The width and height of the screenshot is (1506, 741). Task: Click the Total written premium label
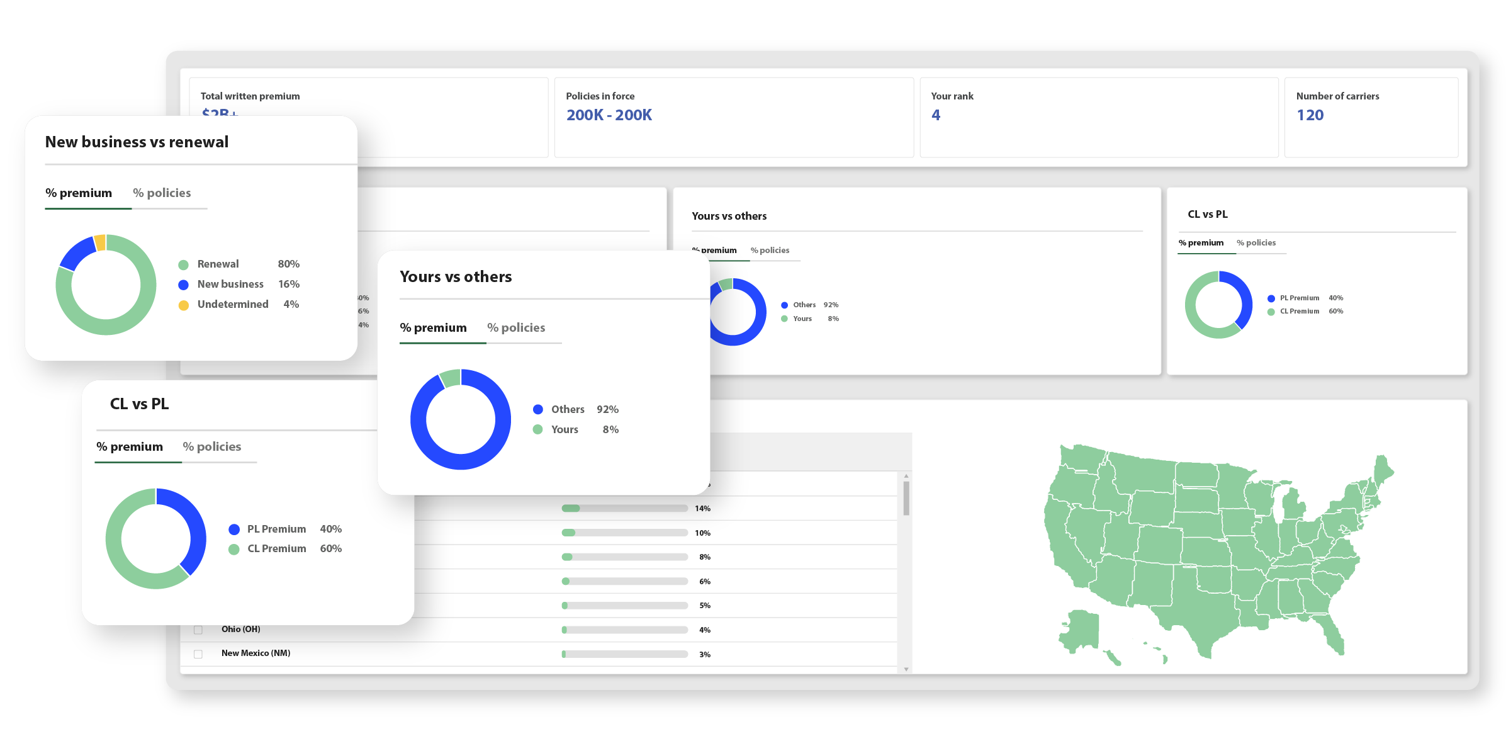250,96
